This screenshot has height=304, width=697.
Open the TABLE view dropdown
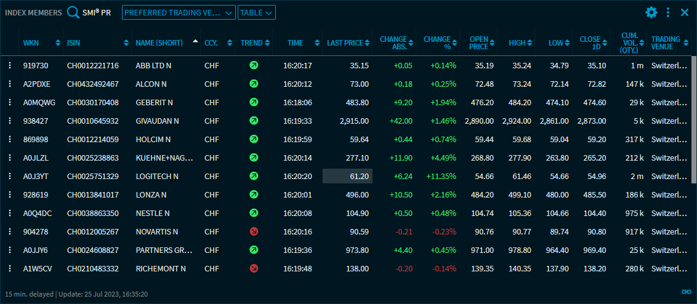coord(256,12)
